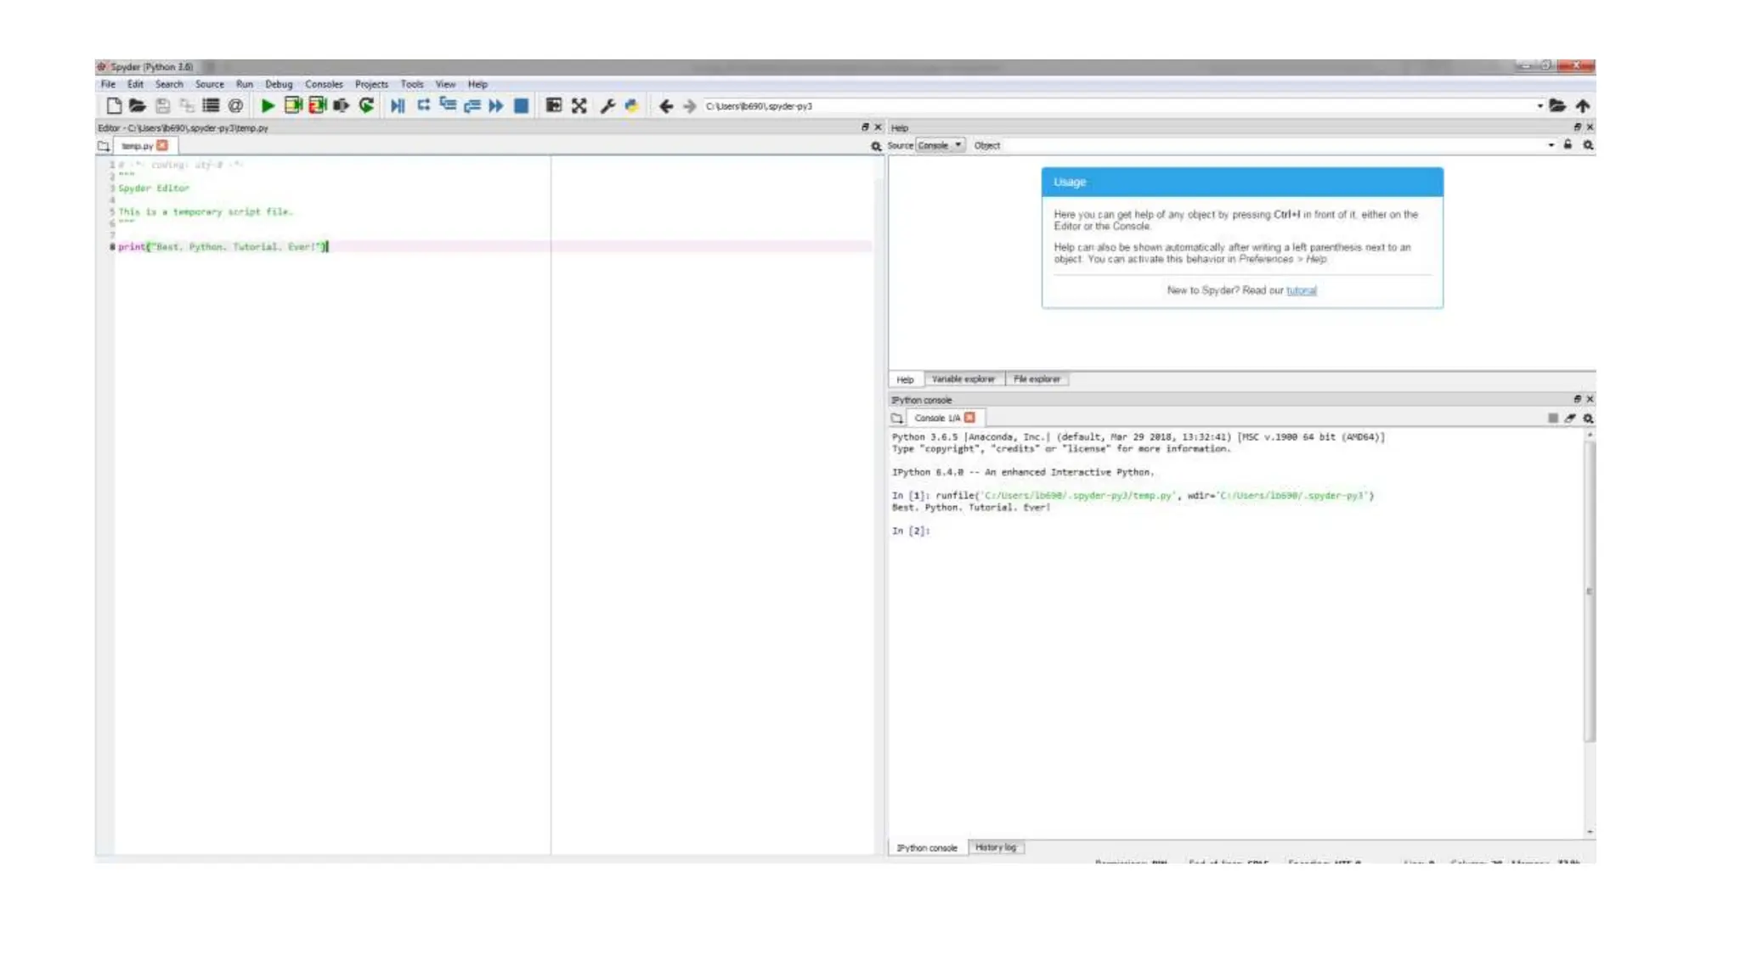Click the green Run file button
The height and width of the screenshot is (978, 1740).
(x=268, y=106)
